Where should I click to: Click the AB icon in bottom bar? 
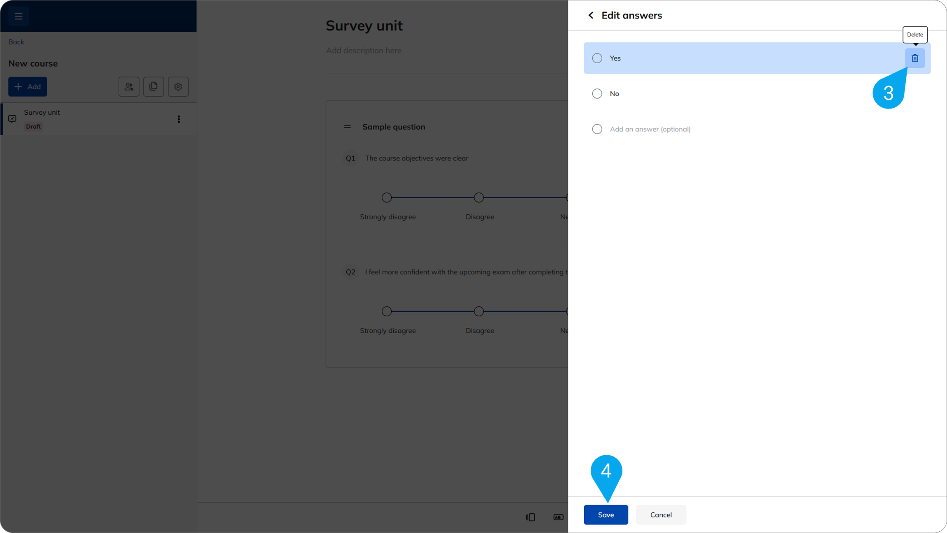pyautogui.click(x=558, y=517)
